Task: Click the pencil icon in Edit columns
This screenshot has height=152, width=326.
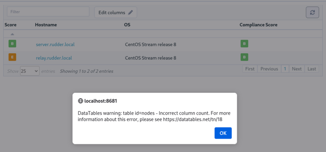Action: click(x=130, y=13)
